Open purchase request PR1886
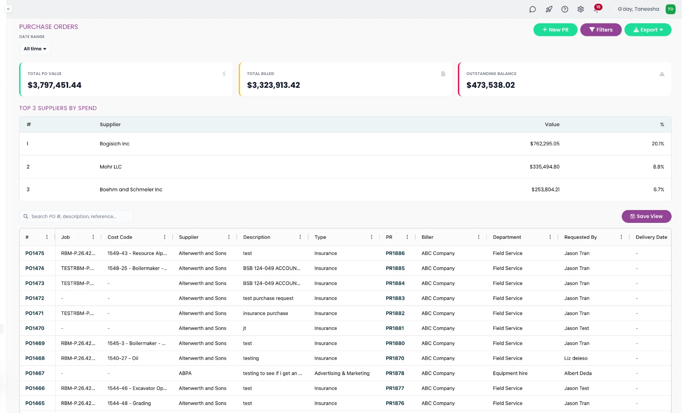The image size is (682, 413). click(x=395, y=253)
